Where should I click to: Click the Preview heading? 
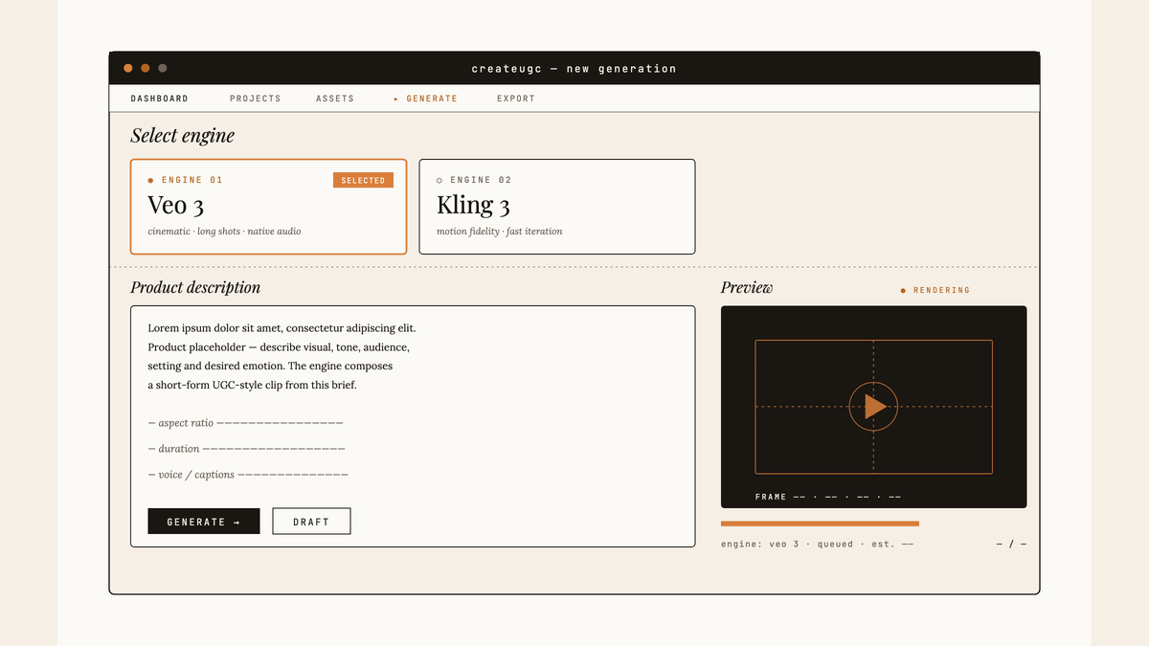point(747,287)
